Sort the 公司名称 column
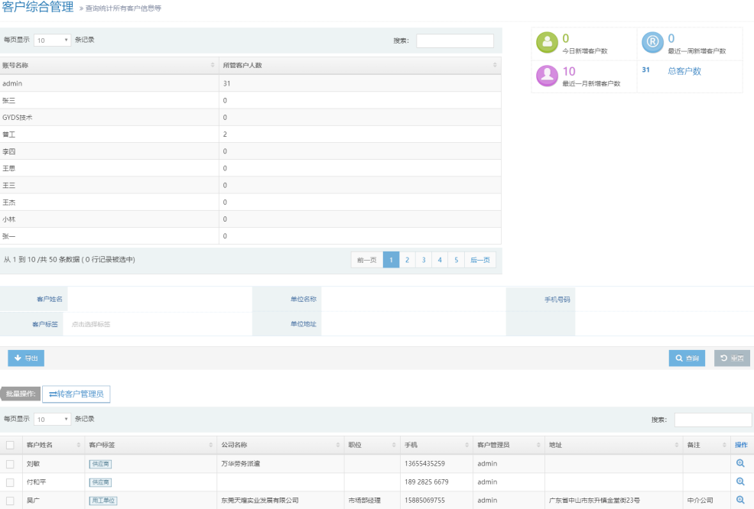The image size is (754, 509). click(x=337, y=445)
